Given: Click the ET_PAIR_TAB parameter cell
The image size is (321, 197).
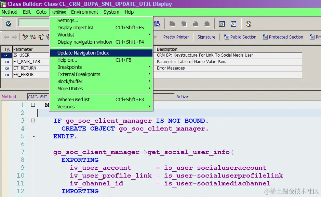Looking at the screenshot, I should click(x=31, y=62).
